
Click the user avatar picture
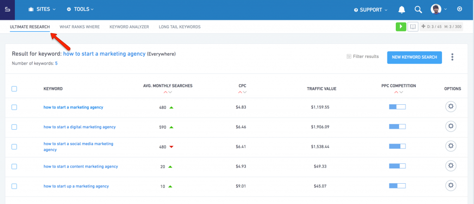(436, 9)
